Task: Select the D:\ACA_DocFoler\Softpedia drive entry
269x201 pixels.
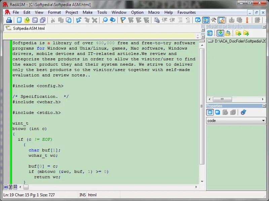Action: point(236,41)
